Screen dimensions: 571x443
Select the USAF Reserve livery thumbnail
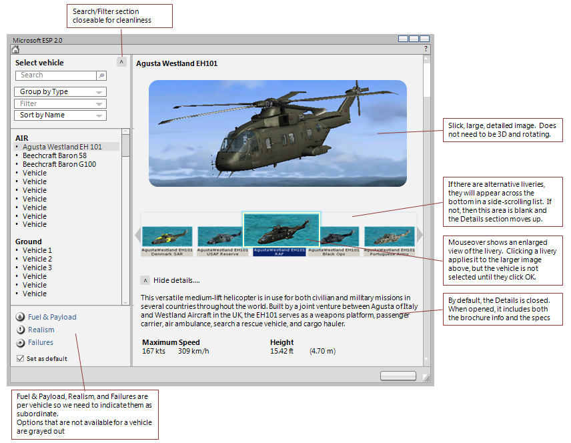click(x=220, y=236)
